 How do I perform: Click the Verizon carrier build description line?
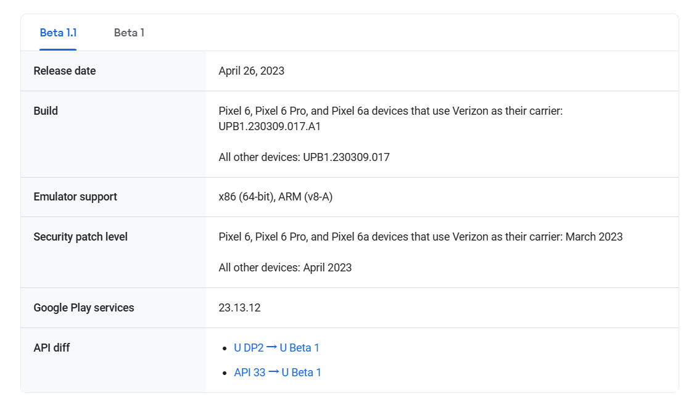[391, 111]
